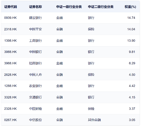
Task: Click the 中证二级行业分类 column header
Action: (x=101, y=7)
